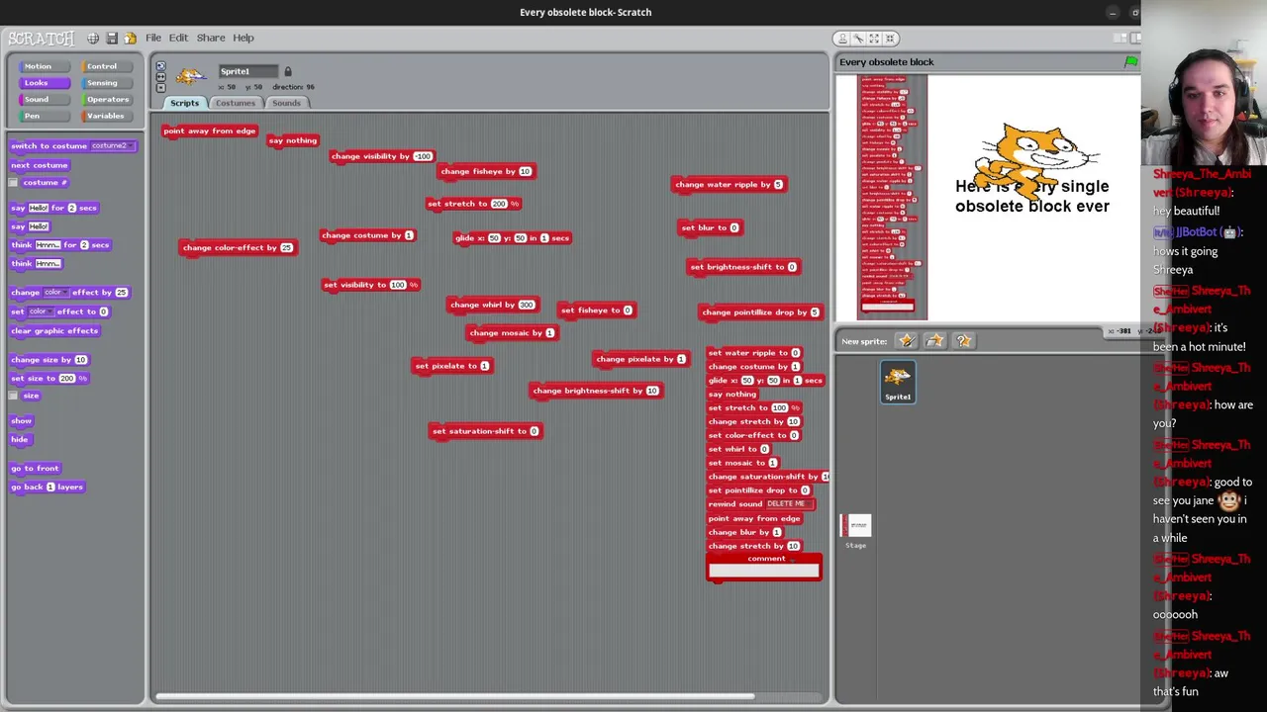Image resolution: width=1267 pixels, height=712 pixels.
Task: Click value 200 in 'set size to'
Action: (x=67, y=379)
